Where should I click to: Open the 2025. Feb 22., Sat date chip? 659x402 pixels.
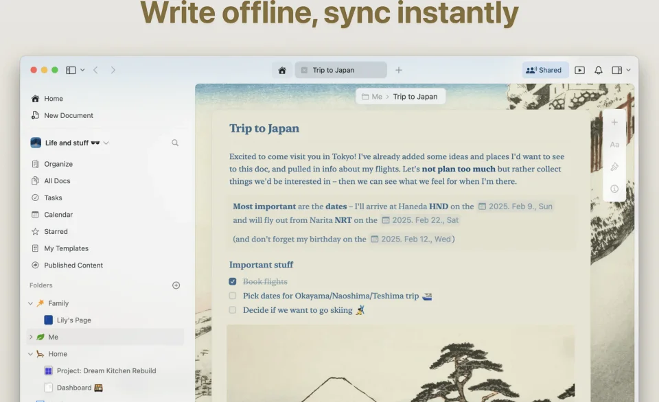(x=420, y=220)
